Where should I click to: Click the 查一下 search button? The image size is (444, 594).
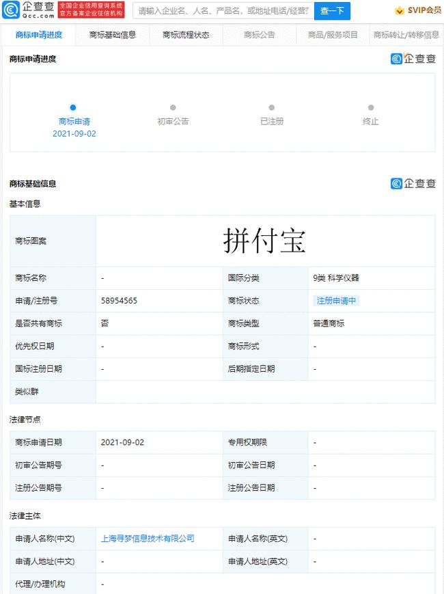click(x=332, y=11)
